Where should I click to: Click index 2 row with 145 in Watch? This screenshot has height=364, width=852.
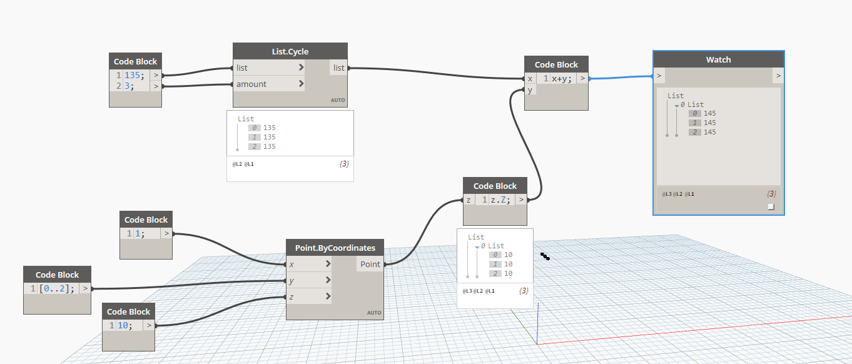point(702,132)
